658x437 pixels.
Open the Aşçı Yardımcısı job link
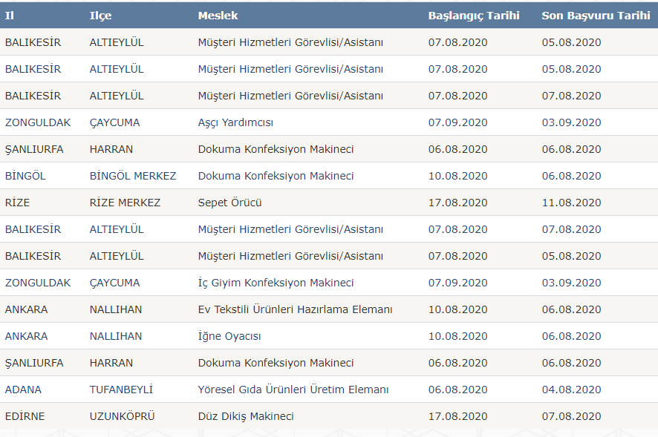[235, 122]
